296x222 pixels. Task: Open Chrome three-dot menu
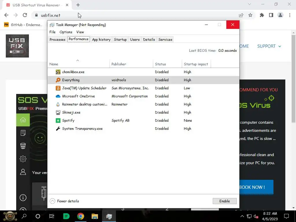(290, 15)
